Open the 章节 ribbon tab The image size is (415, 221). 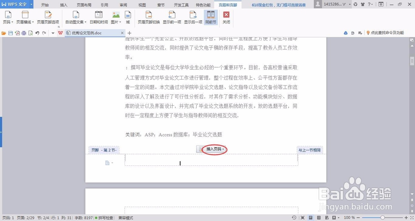161,5
